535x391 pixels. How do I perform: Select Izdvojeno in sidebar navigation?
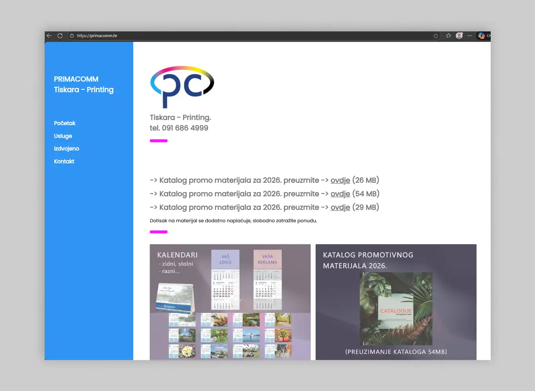tap(67, 149)
